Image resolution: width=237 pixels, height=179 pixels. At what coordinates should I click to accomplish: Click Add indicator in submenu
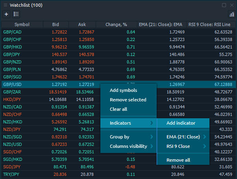pyautogui.click(x=181, y=123)
